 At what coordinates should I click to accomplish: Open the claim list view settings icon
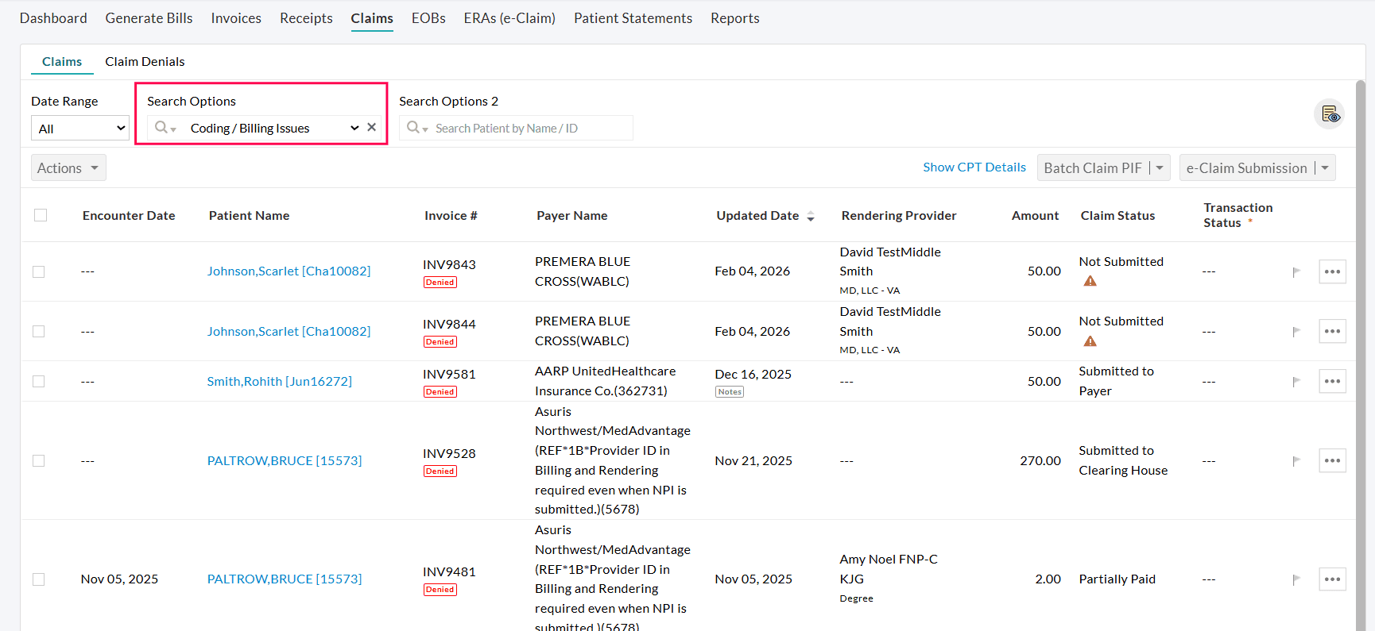[1329, 114]
